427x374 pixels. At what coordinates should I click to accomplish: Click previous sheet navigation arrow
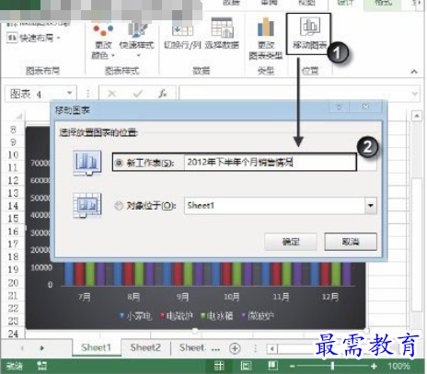(22, 348)
